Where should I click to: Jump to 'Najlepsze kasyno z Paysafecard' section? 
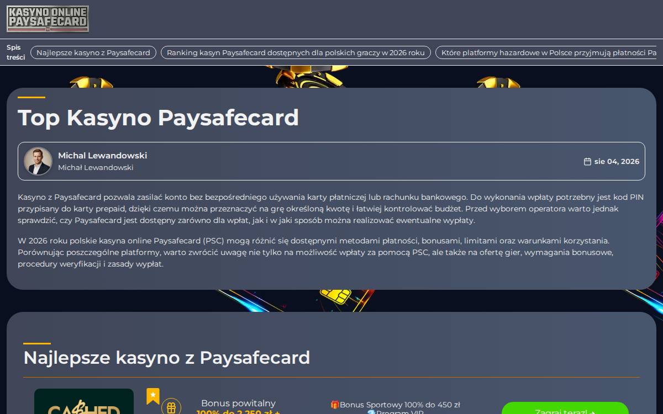93,52
